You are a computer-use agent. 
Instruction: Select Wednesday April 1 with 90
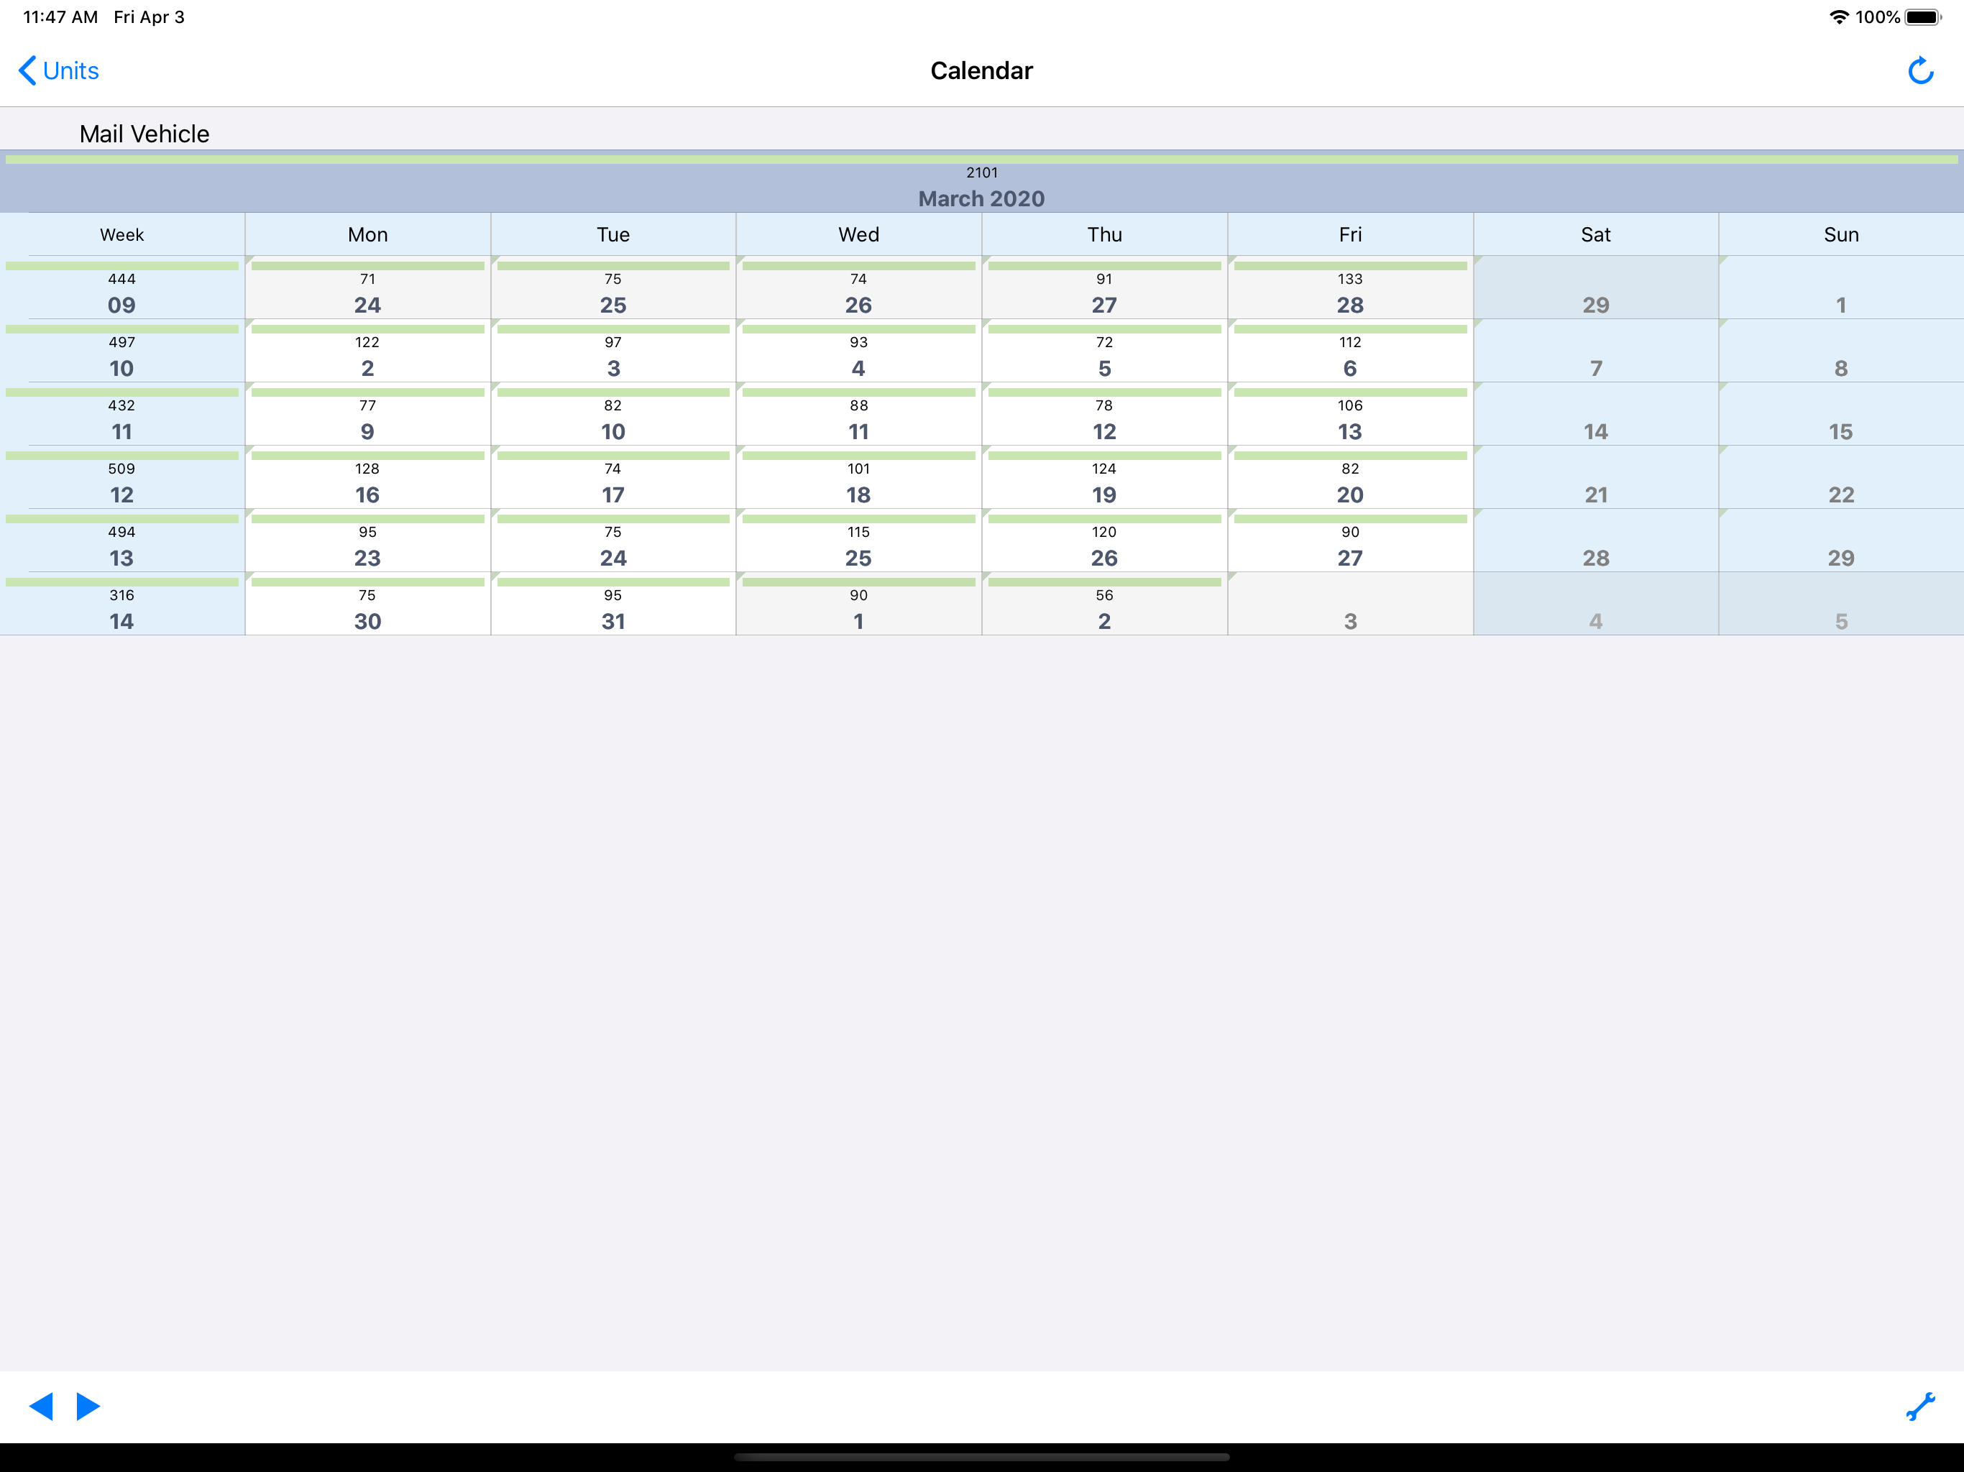pyautogui.click(x=858, y=604)
